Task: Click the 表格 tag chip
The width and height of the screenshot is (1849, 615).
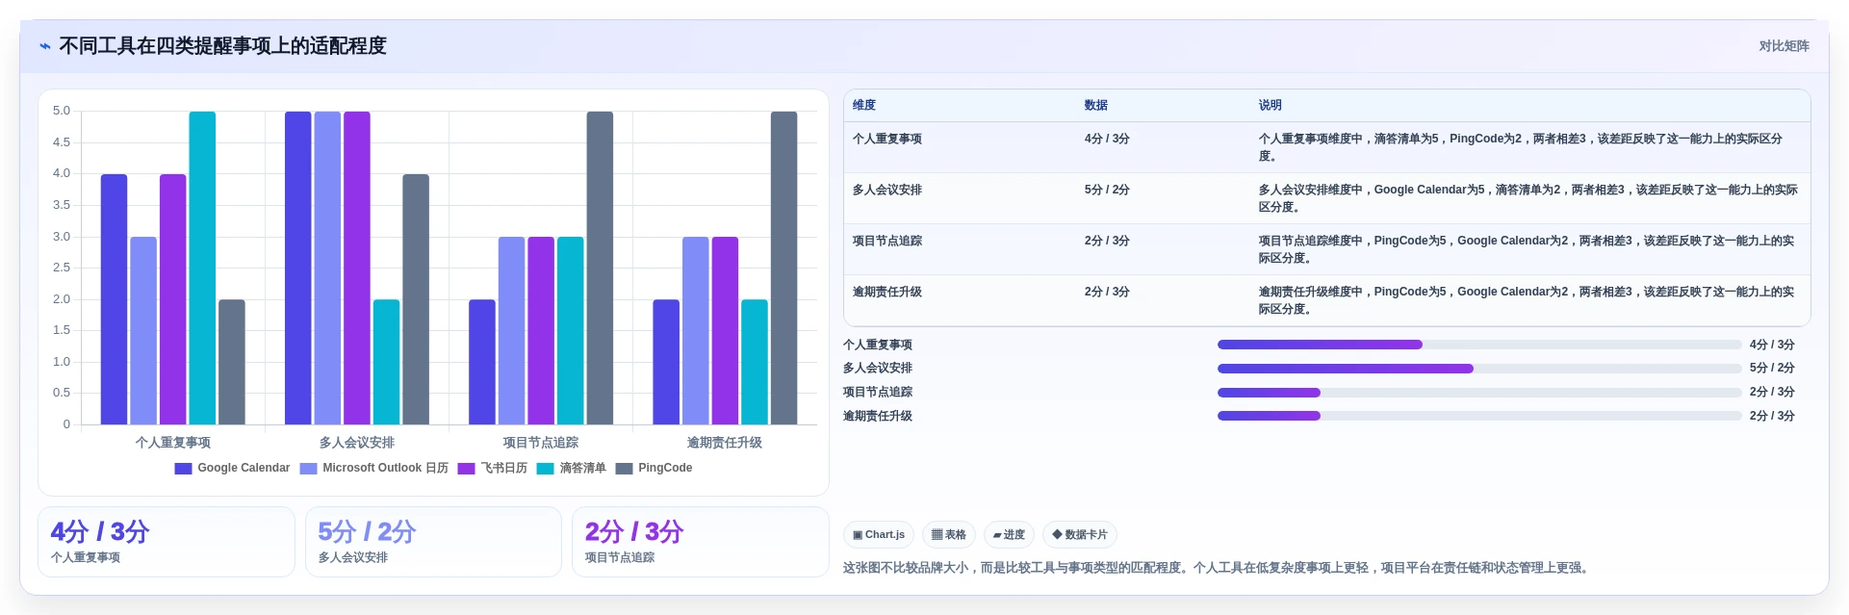Action: [949, 535]
